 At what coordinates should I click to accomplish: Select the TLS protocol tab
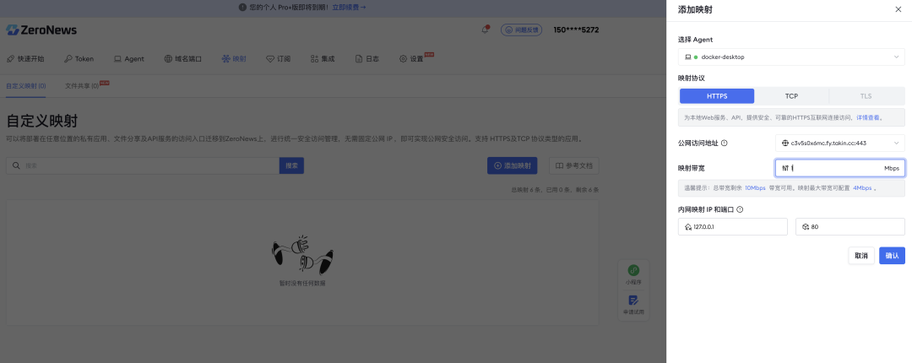click(866, 96)
